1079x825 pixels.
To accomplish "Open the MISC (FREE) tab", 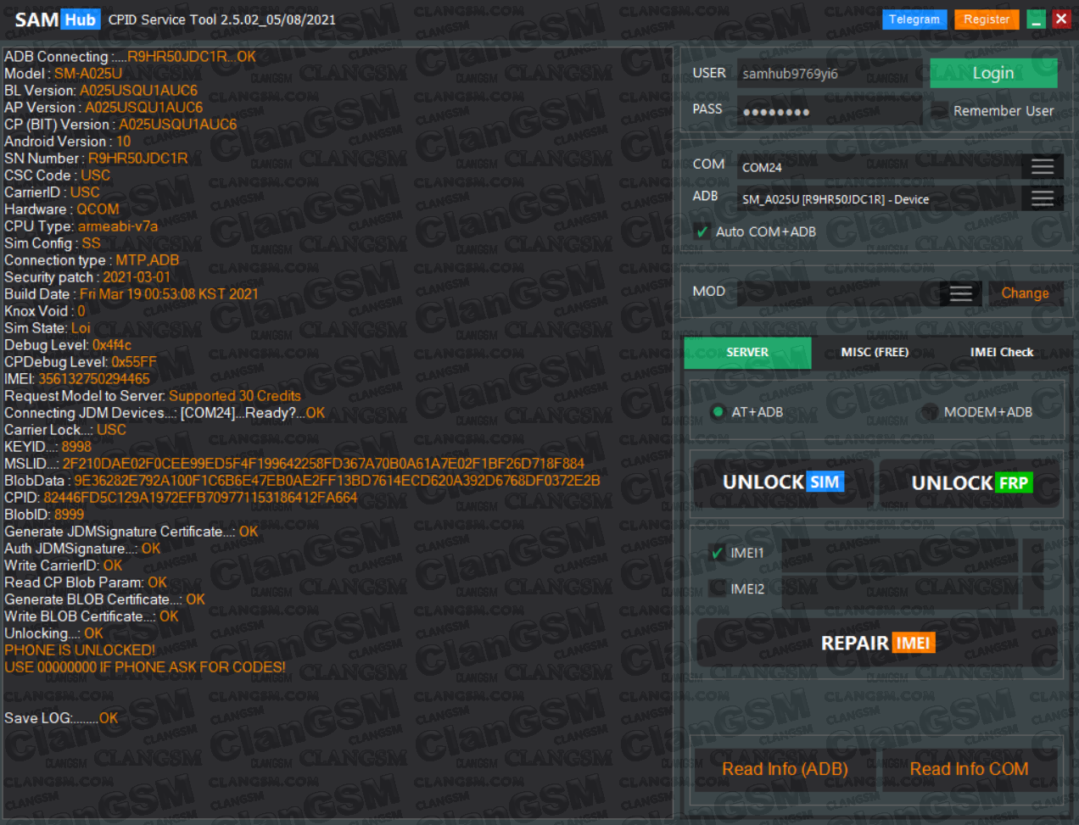I will (875, 353).
